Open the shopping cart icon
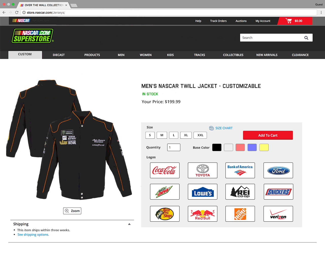 [x=289, y=21]
